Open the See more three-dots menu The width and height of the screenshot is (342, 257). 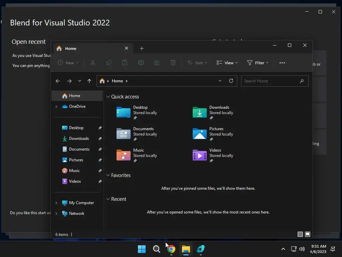pos(282,63)
